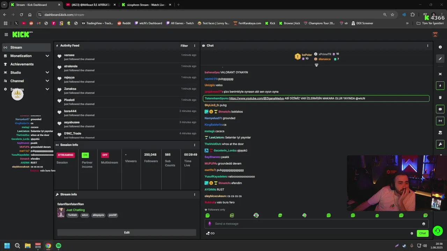The width and height of the screenshot is (447, 251).
Task: Open the ZiganaMedya YouTube link in chat
Action: point(256,98)
